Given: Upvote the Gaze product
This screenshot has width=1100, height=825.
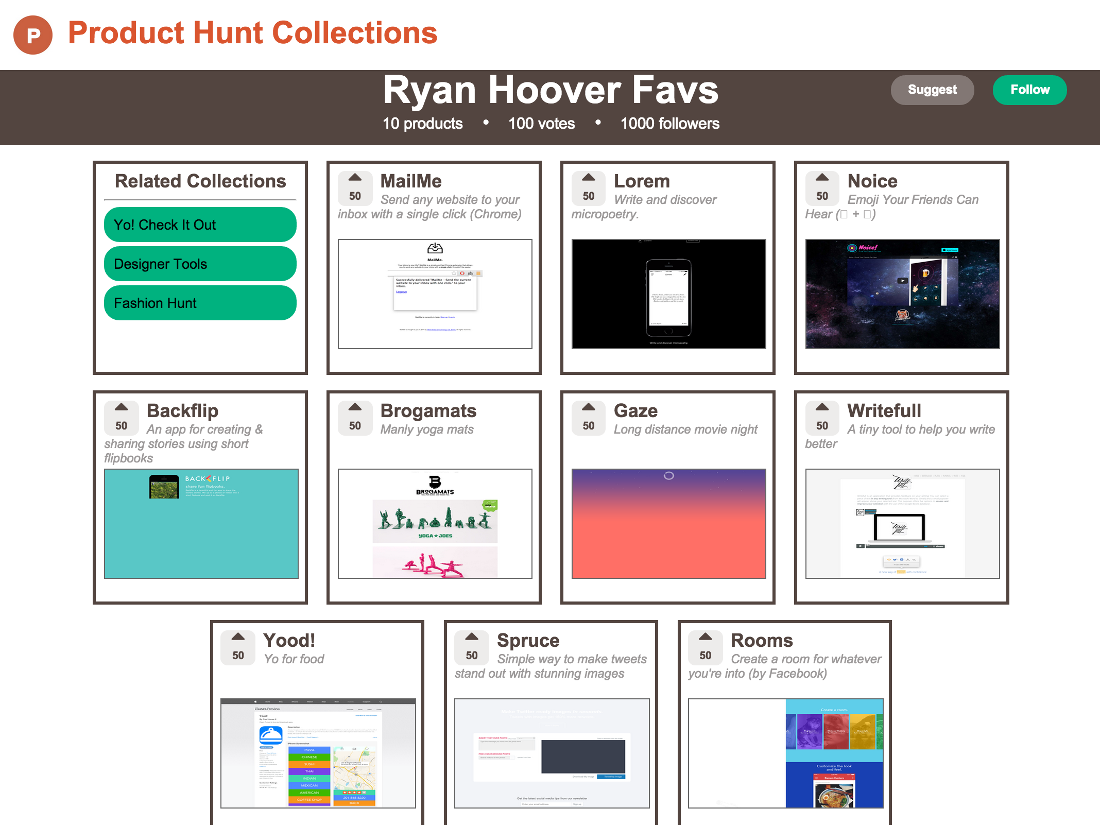Looking at the screenshot, I should pyautogui.click(x=589, y=418).
